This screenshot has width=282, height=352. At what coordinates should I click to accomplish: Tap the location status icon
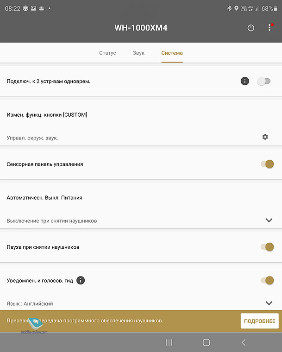[236, 8]
